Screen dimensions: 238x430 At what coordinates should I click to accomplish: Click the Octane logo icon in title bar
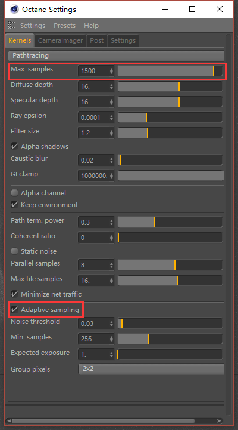click(14, 9)
